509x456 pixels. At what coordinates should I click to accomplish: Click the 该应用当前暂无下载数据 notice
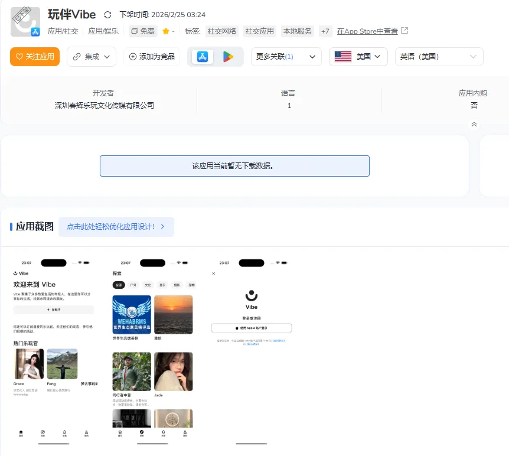(x=234, y=166)
